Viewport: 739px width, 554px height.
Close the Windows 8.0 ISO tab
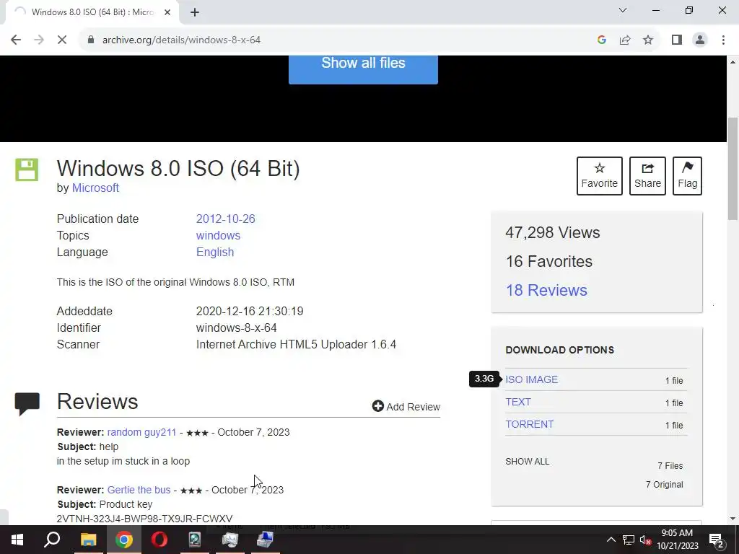pyautogui.click(x=167, y=13)
